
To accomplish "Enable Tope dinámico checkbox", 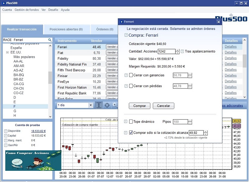I will point(131,121).
